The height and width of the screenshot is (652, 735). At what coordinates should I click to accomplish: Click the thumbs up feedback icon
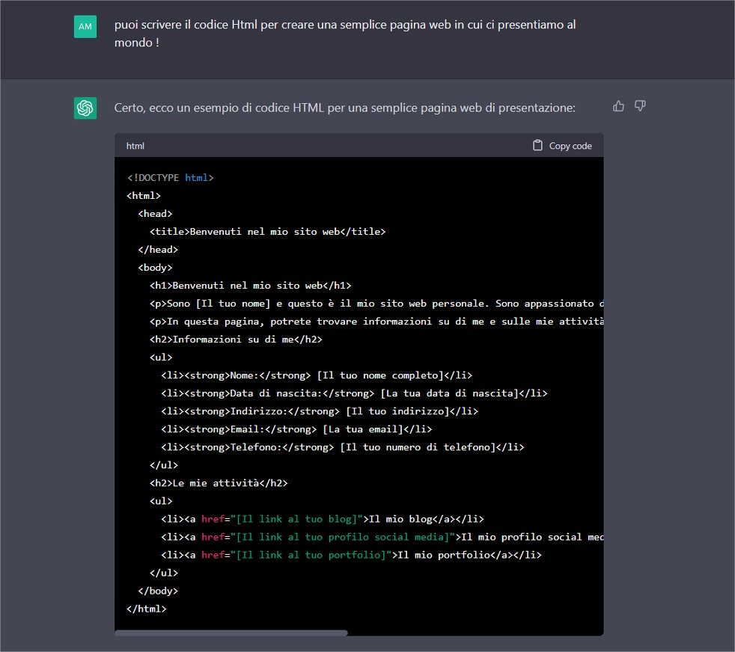pyautogui.click(x=618, y=106)
